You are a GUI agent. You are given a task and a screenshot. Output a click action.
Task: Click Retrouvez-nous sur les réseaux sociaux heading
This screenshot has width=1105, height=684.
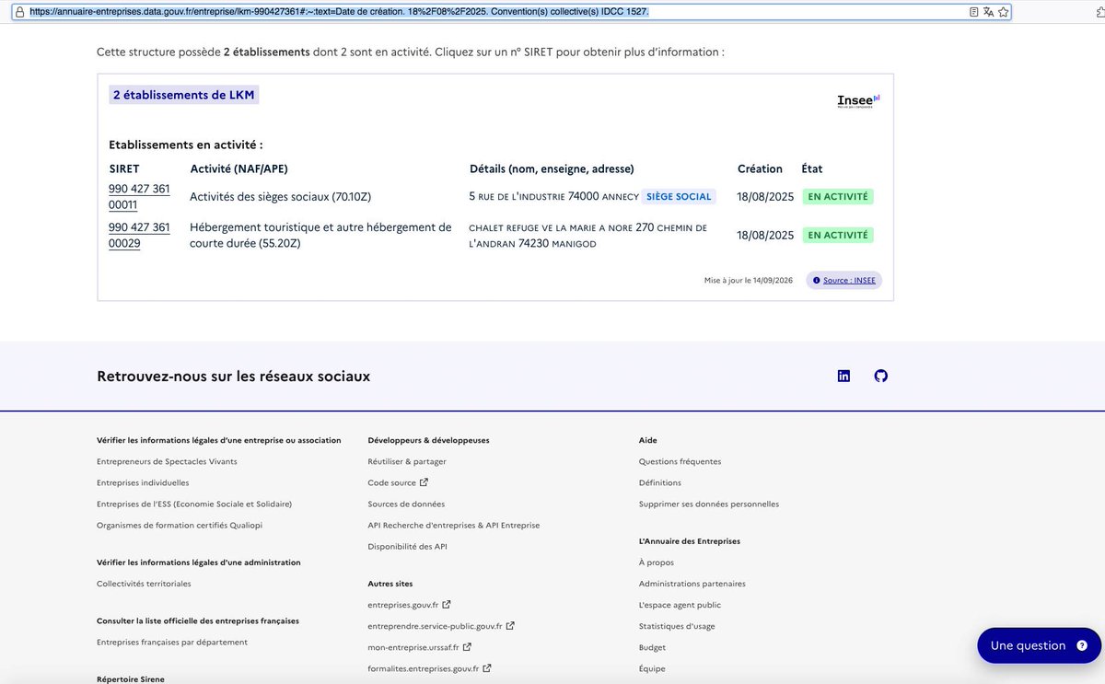(234, 376)
